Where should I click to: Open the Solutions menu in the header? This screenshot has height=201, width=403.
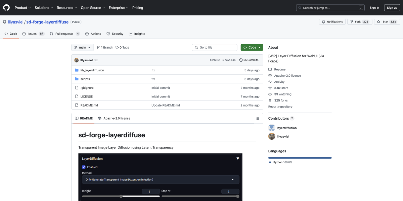(x=43, y=7)
